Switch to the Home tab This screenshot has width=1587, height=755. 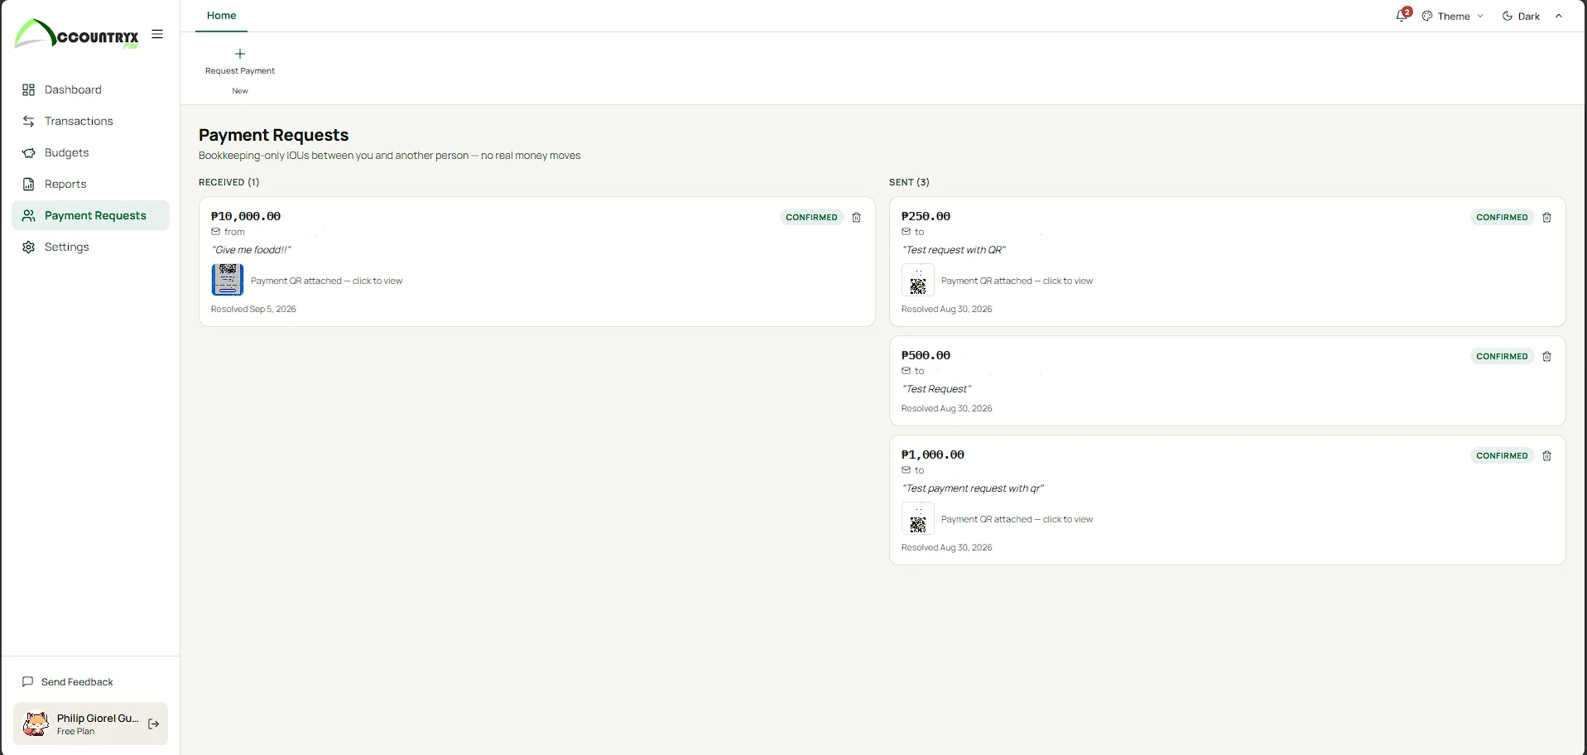click(x=221, y=16)
